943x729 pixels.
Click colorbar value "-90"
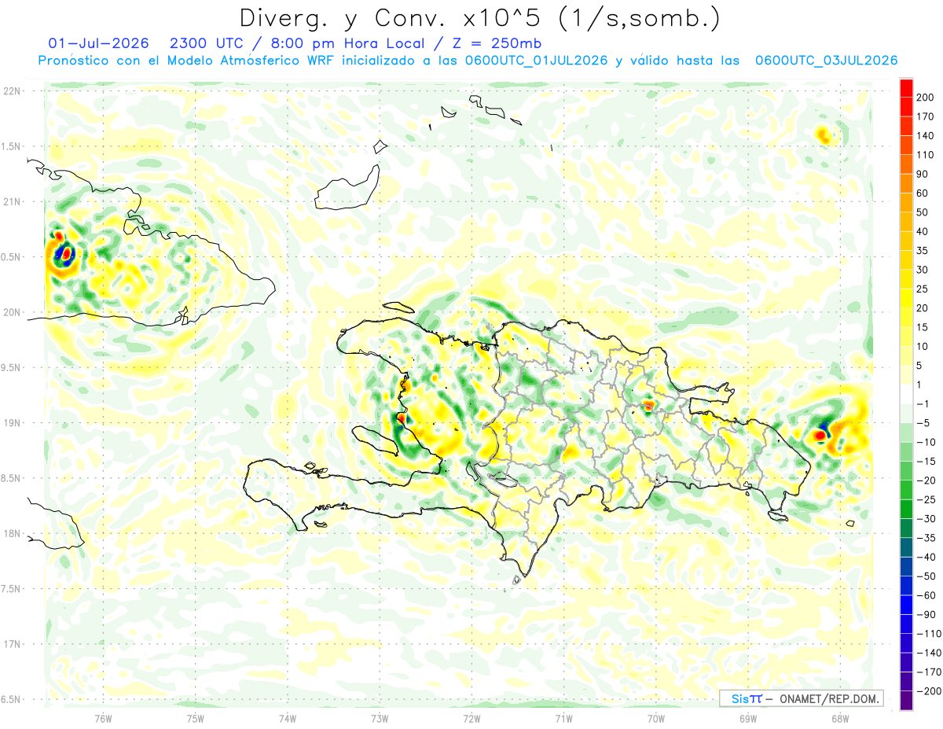925,614
